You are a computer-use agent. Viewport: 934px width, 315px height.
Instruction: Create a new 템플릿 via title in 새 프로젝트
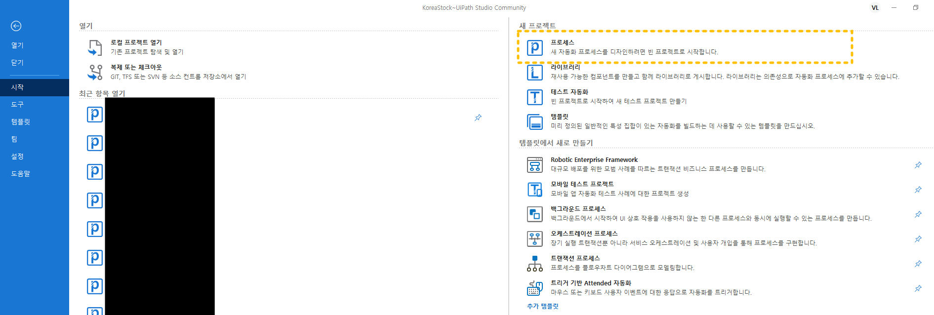coord(560,117)
